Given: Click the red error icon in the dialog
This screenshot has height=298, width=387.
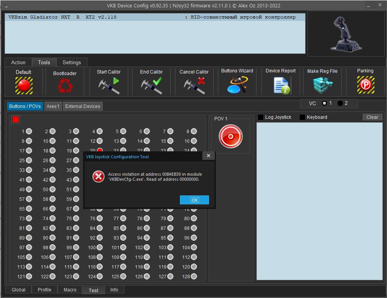Looking at the screenshot, I should pyautogui.click(x=98, y=176).
